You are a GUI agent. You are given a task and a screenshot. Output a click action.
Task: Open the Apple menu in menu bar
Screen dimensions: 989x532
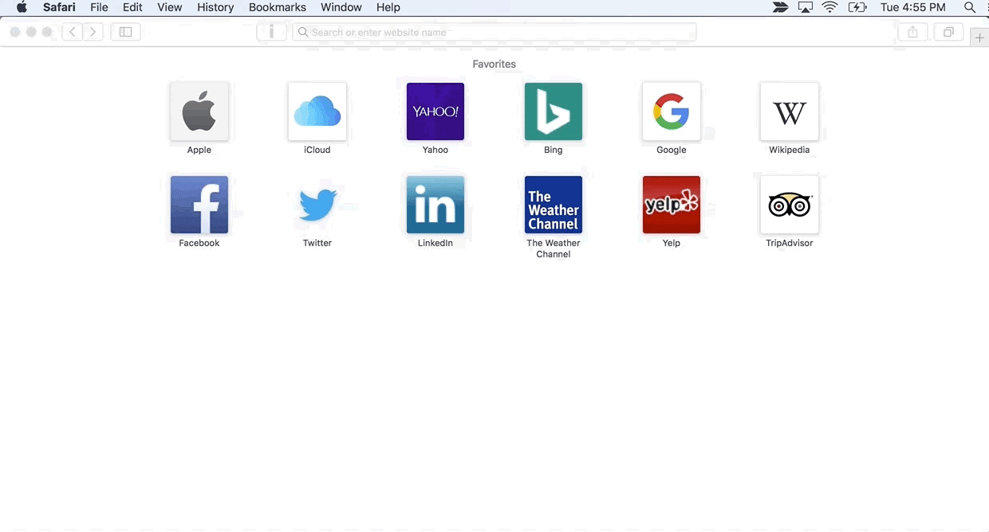point(22,7)
